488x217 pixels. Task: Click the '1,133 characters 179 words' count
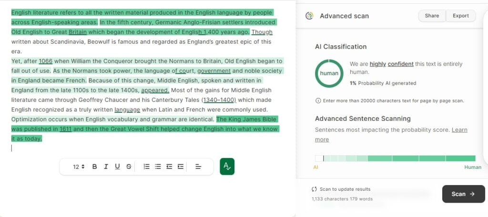pyautogui.click(x=342, y=199)
